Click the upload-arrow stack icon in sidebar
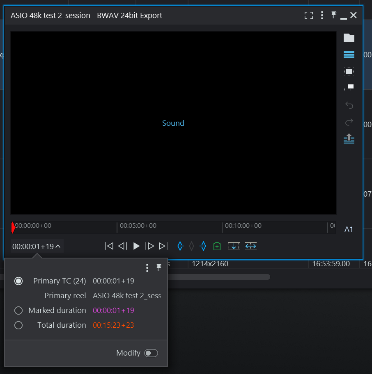372x374 pixels. pyautogui.click(x=349, y=139)
